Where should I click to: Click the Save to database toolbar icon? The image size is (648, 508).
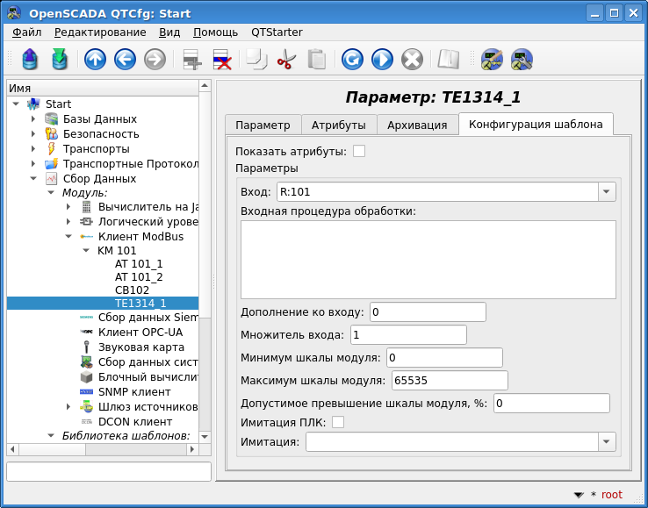[60, 59]
